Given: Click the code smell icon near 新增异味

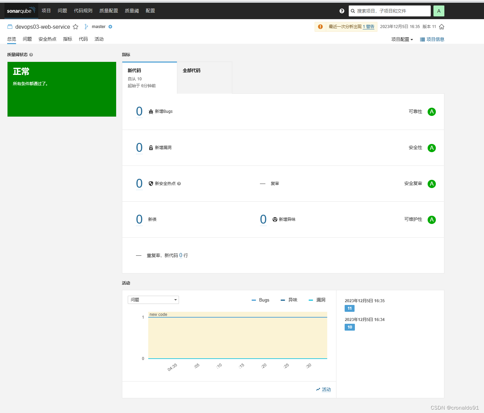Looking at the screenshot, I should [275, 219].
